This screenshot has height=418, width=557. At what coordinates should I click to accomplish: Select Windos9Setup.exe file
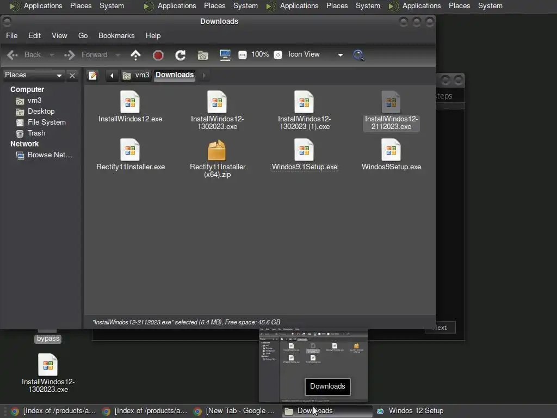(391, 155)
